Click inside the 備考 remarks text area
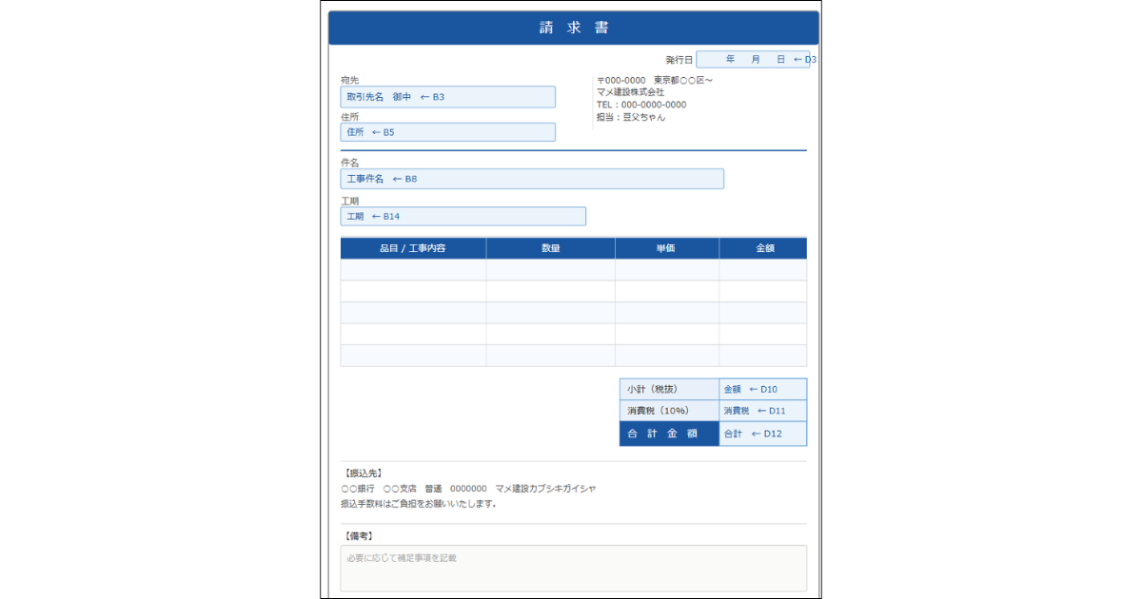 pos(571,568)
